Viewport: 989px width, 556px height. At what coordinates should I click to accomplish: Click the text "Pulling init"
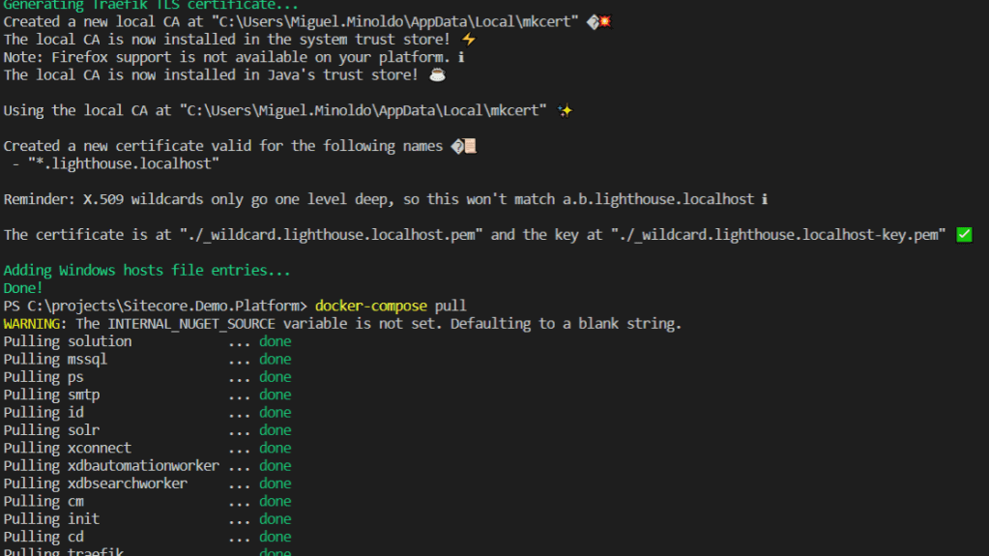coord(51,518)
